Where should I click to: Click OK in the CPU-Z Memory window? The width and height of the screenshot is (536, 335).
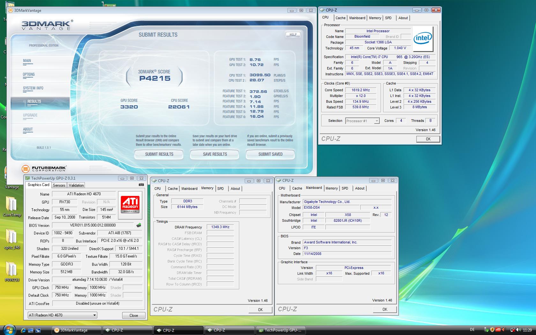pos(260,309)
